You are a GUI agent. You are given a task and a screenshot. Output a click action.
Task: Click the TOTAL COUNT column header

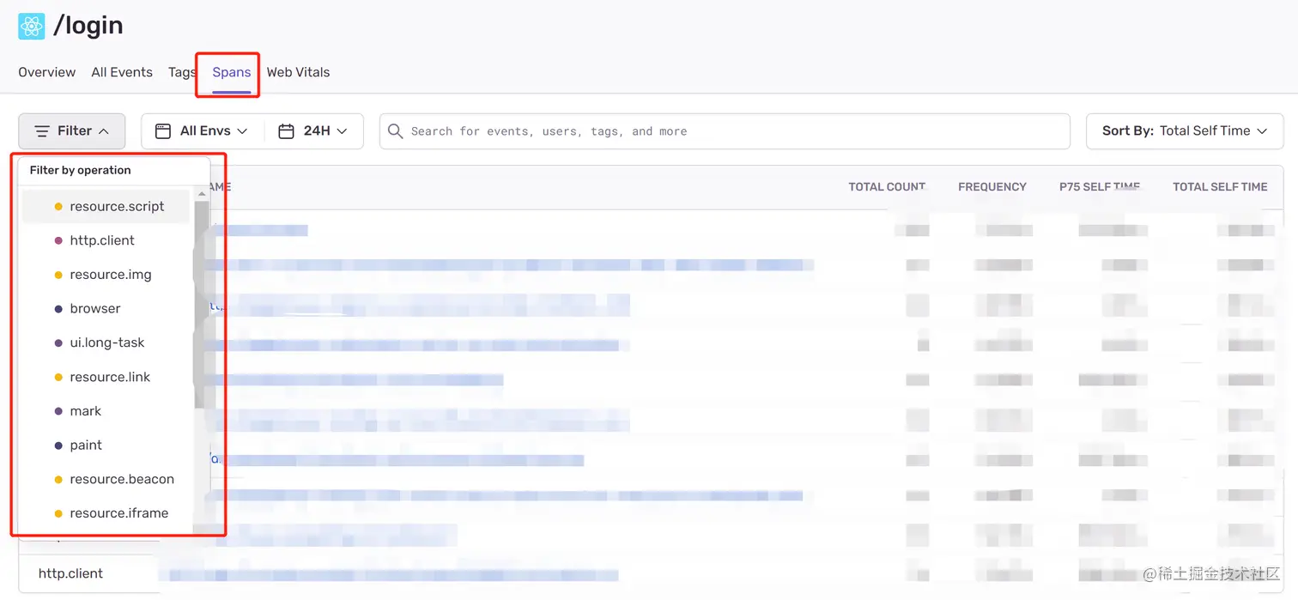pyautogui.click(x=887, y=186)
